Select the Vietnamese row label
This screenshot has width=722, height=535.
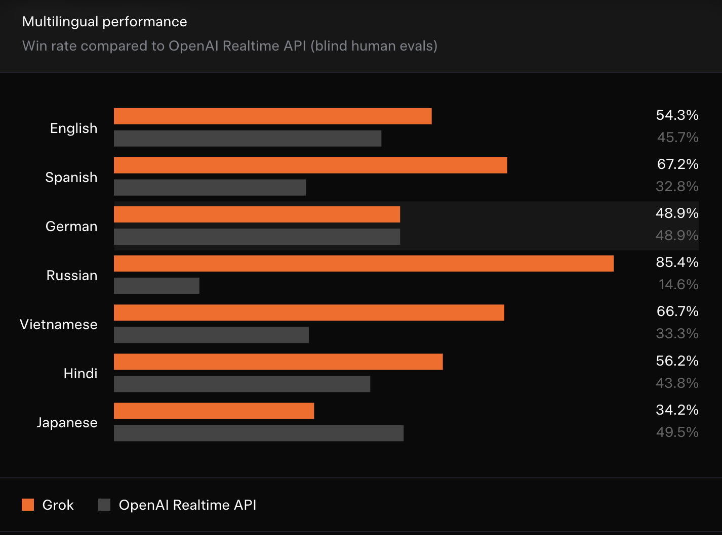click(58, 324)
